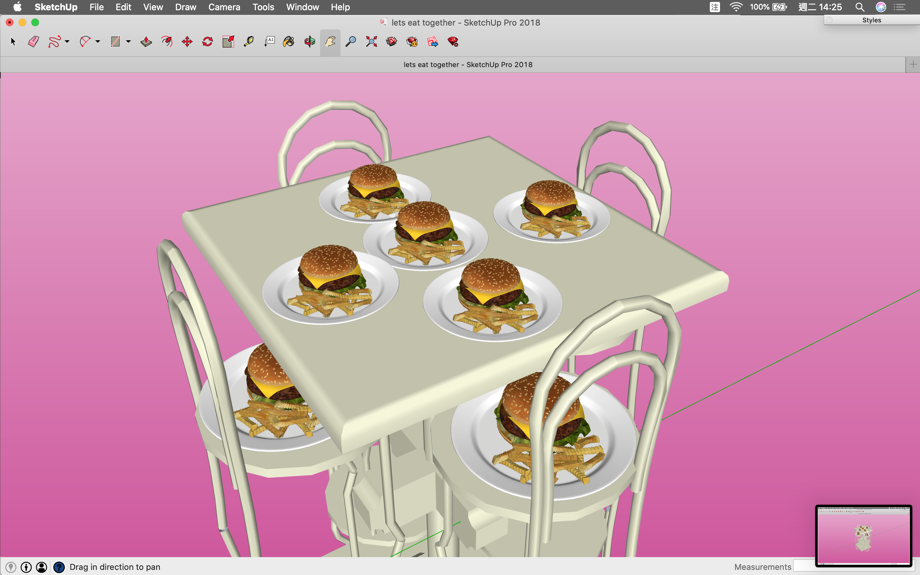Expand the Arc tools dropdown arrow
The height and width of the screenshot is (575, 920).
[98, 42]
